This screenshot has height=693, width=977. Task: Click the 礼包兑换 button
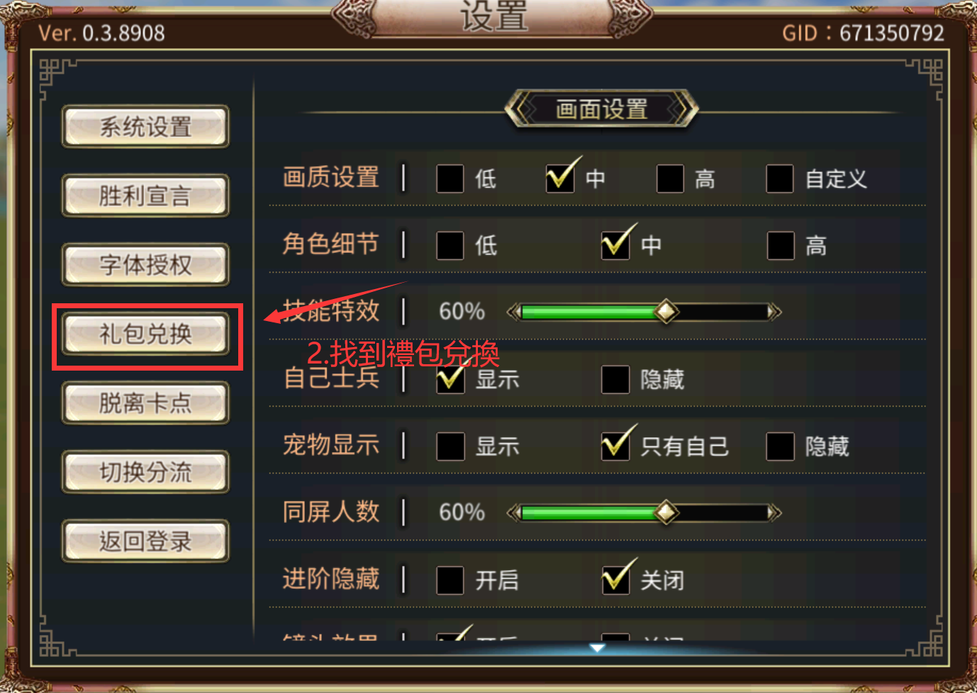point(145,334)
